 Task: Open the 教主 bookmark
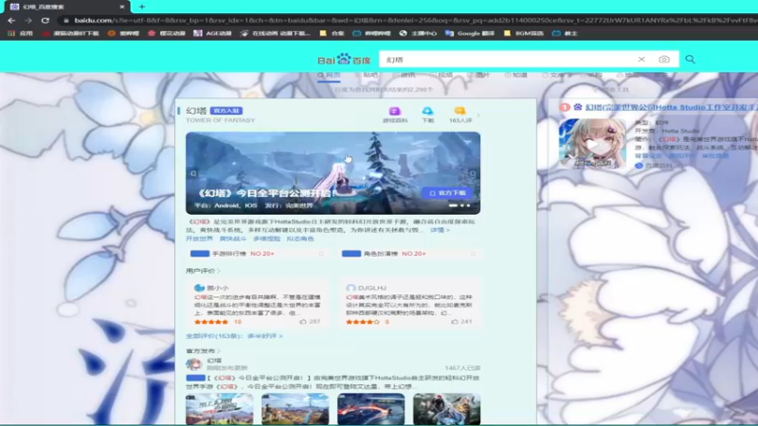[x=565, y=33]
